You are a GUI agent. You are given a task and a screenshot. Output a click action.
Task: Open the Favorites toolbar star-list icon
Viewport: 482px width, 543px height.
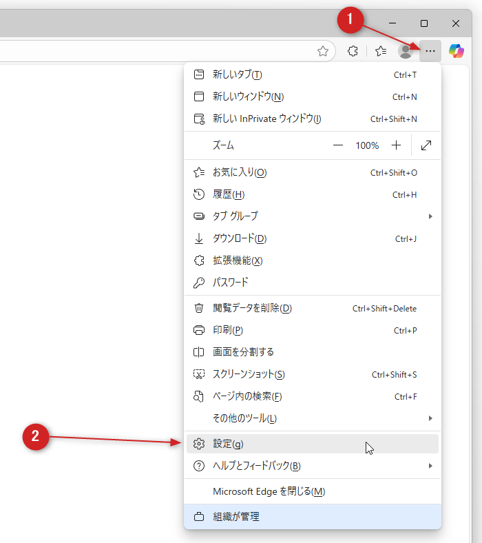click(381, 50)
